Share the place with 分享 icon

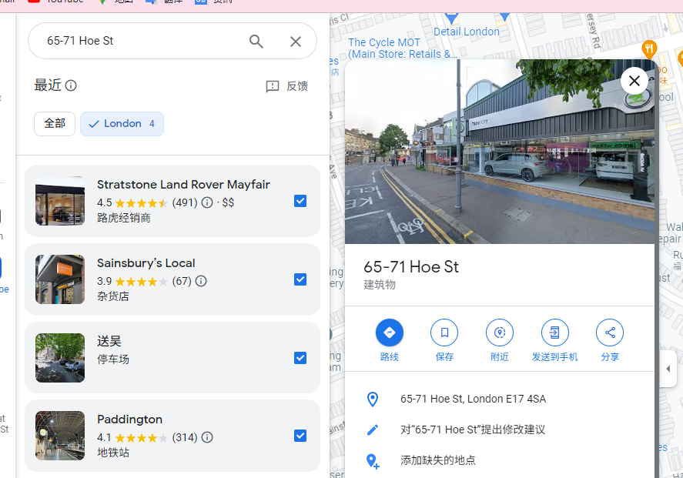(x=610, y=333)
